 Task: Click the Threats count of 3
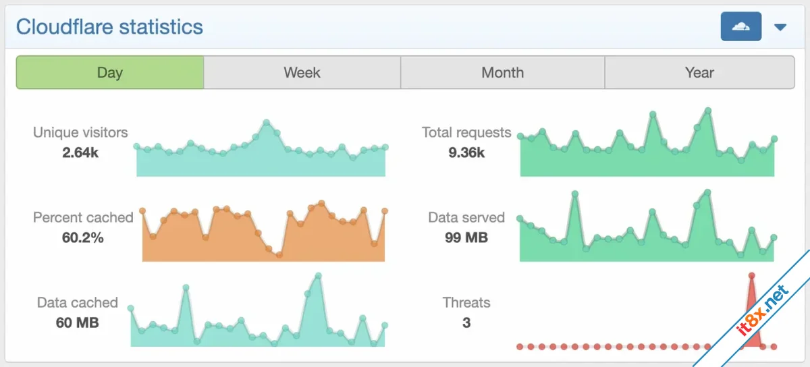coord(466,322)
